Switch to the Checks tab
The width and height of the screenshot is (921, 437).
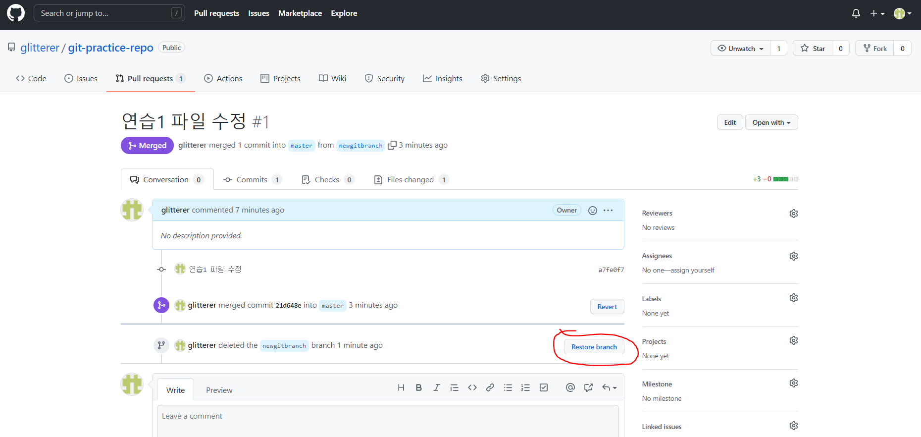tap(328, 179)
